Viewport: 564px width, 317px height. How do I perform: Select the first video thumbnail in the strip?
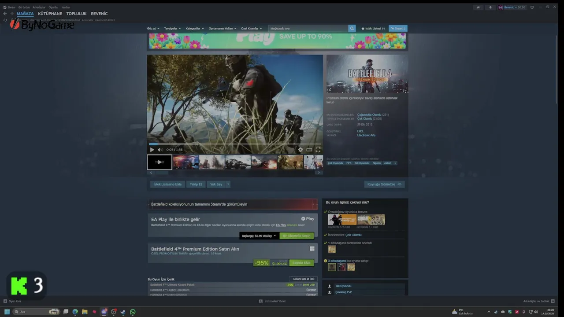tap(160, 162)
